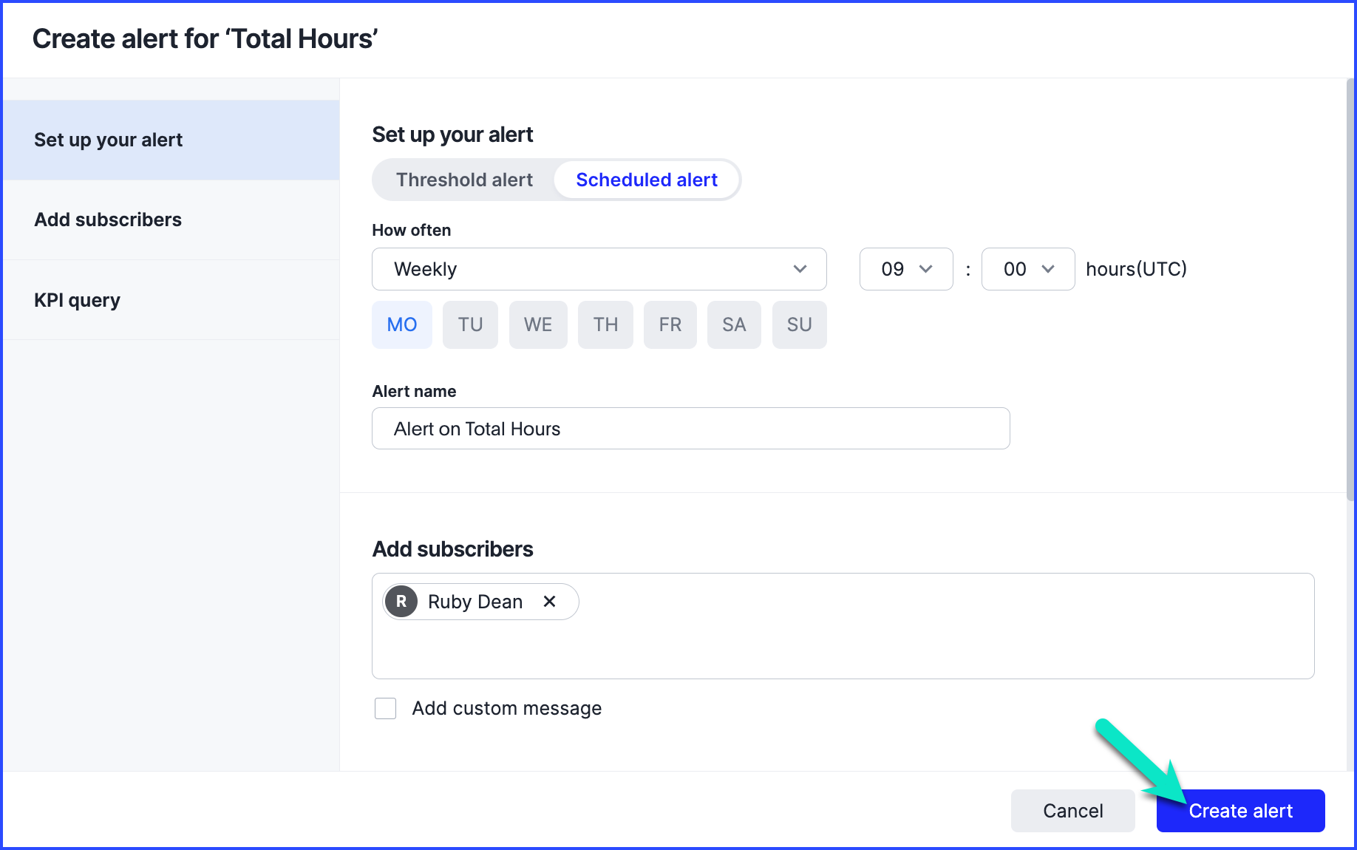Image resolution: width=1357 pixels, height=850 pixels.
Task: Click Ruby Dean's avatar icon
Action: (x=401, y=602)
